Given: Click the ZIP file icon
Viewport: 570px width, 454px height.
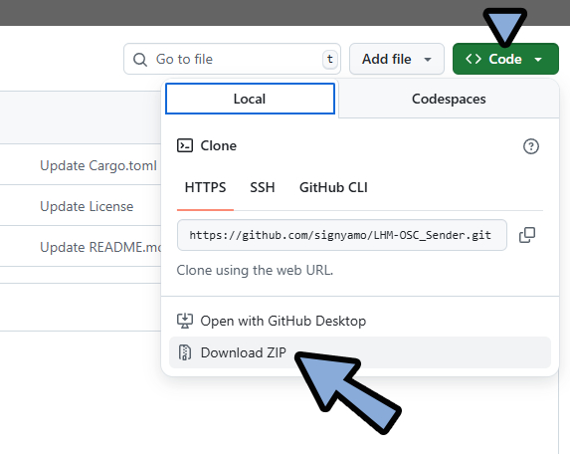Looking at the screenshot, I should pyautogui.click(x=185, y=352).
